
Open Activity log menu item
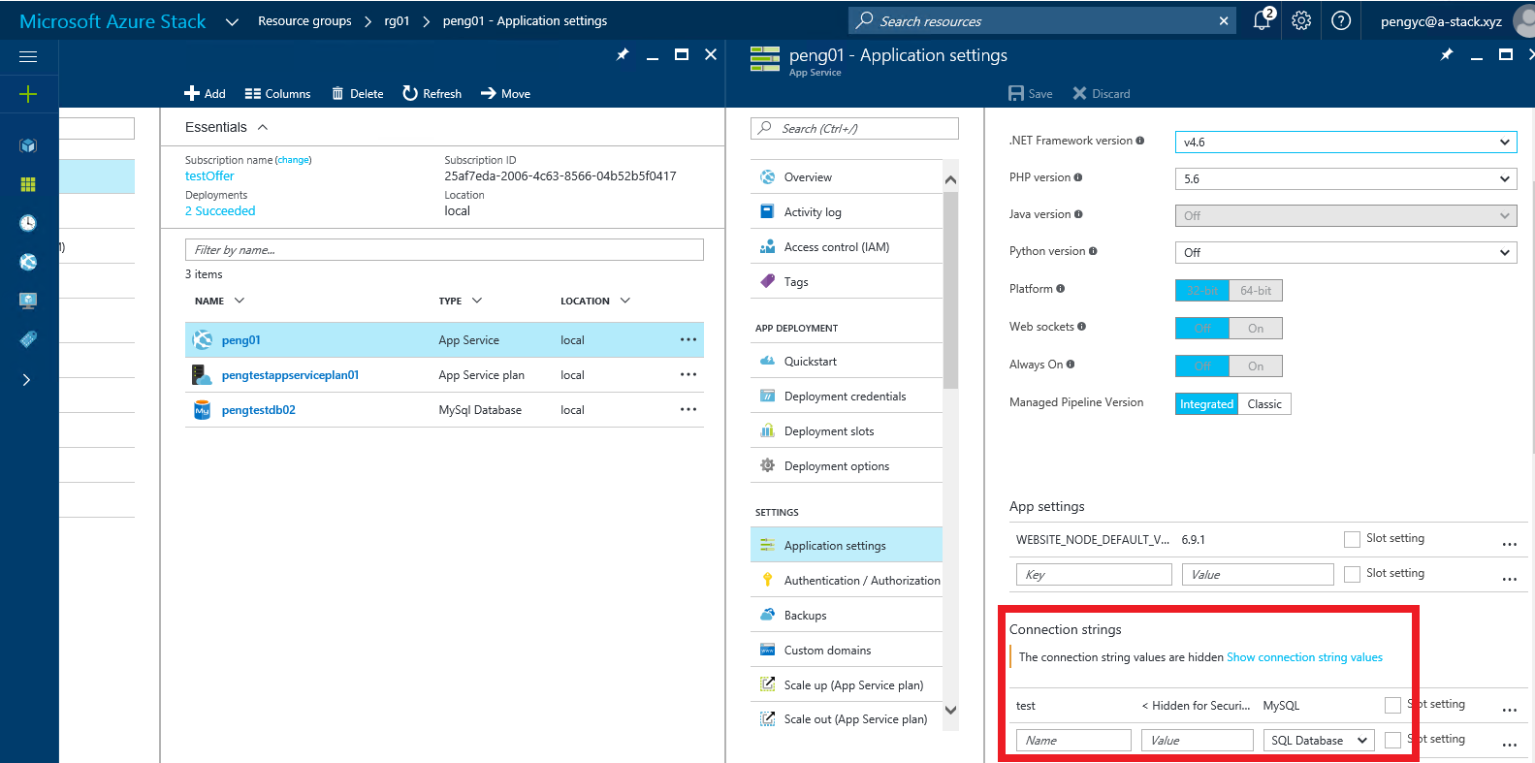pos(847,211)
